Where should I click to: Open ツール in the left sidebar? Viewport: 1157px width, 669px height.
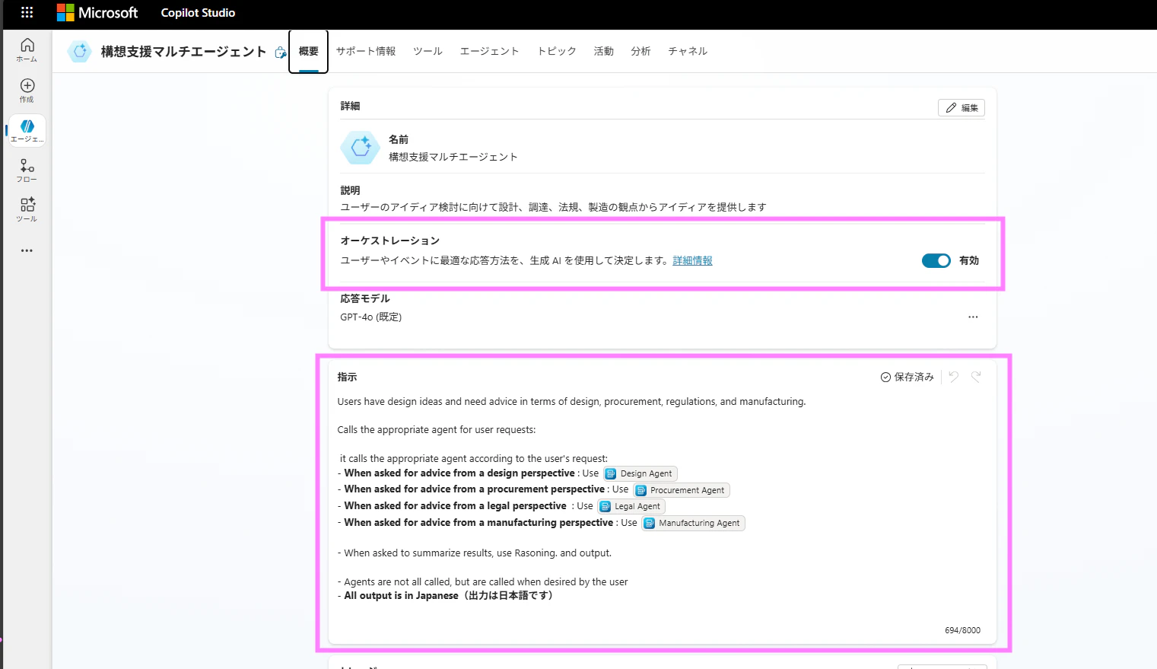click(x=27, y=210)
